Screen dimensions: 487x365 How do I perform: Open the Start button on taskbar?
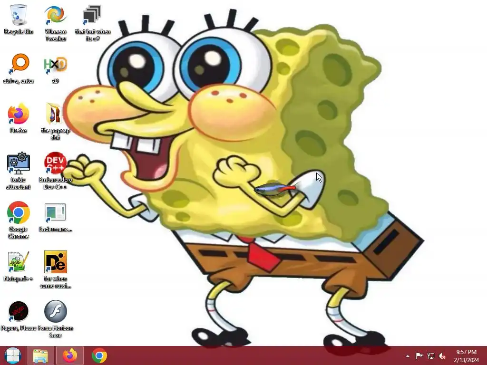(x=12, y=355)
